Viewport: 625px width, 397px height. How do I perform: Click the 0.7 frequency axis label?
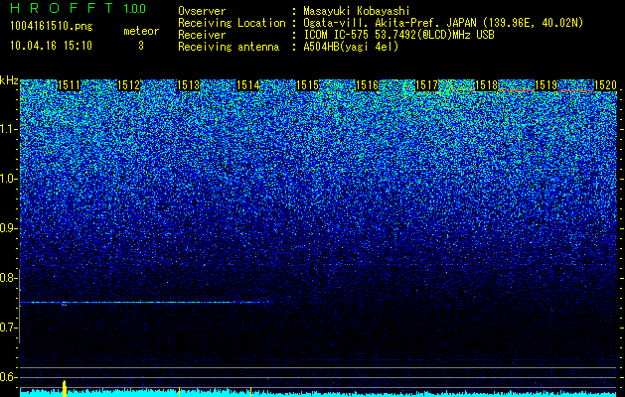8,328
